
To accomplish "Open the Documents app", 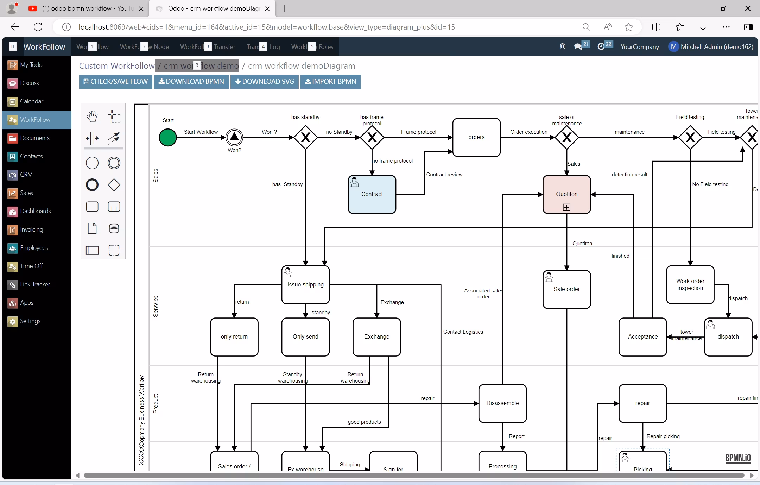I will tap(37, 138).
